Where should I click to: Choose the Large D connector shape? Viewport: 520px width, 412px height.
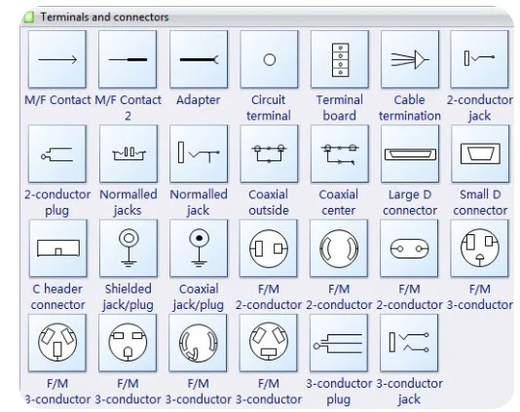[x=410, y=154]
